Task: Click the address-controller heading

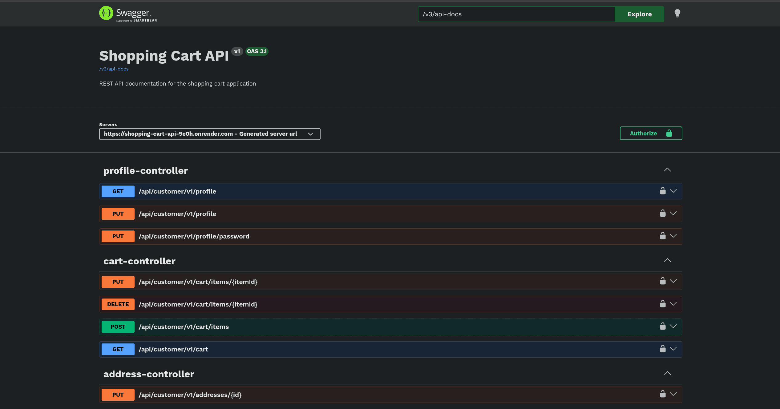Action: tap(149, 374)
